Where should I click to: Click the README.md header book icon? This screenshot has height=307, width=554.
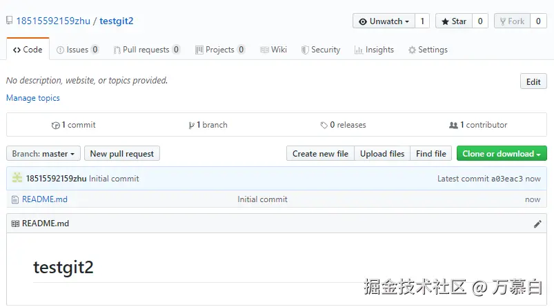point(15,224)
